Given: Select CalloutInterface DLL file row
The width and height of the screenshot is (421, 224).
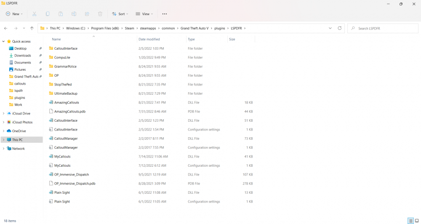Looking at the screenshot, I should (152, 120).
